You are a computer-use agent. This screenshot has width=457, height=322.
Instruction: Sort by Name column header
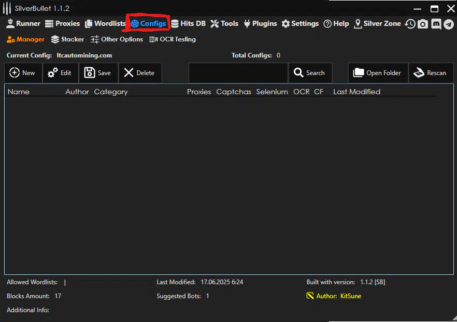pos(19,92)
